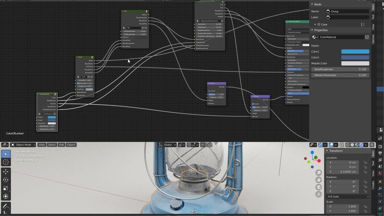Toggle camera view gizmo
Viewport: 384px width, 216px height.
[319, 187]
